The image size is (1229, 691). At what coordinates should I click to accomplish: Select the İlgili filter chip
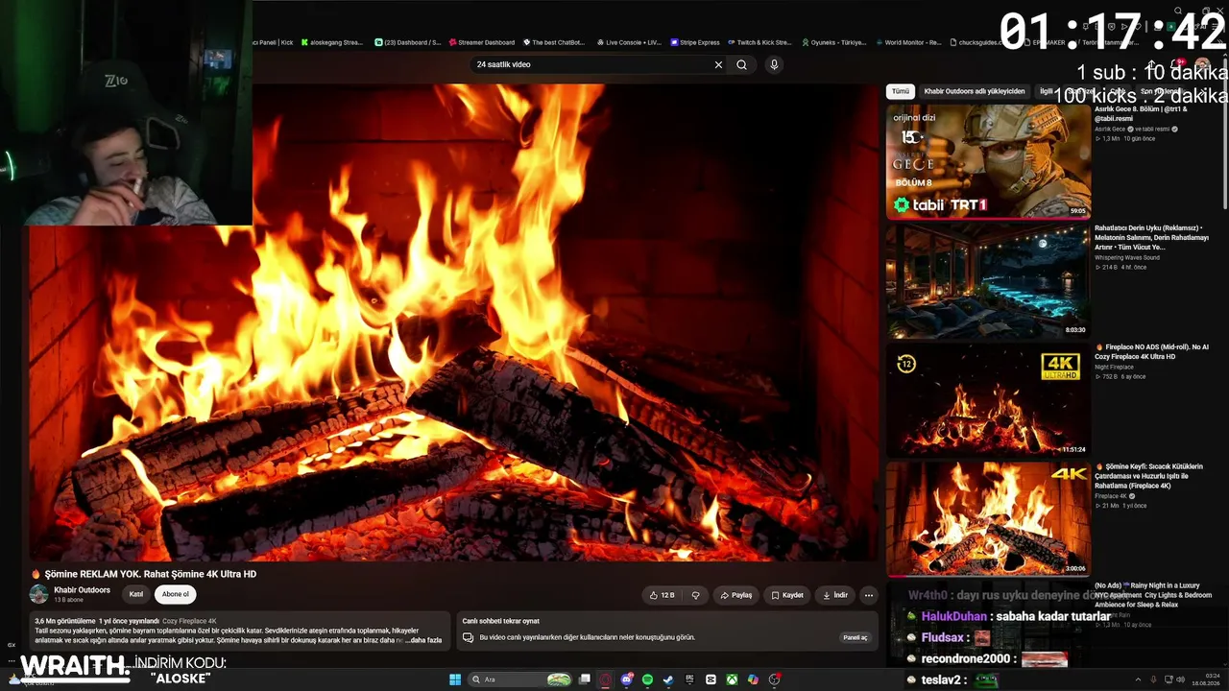[1047, 91]
